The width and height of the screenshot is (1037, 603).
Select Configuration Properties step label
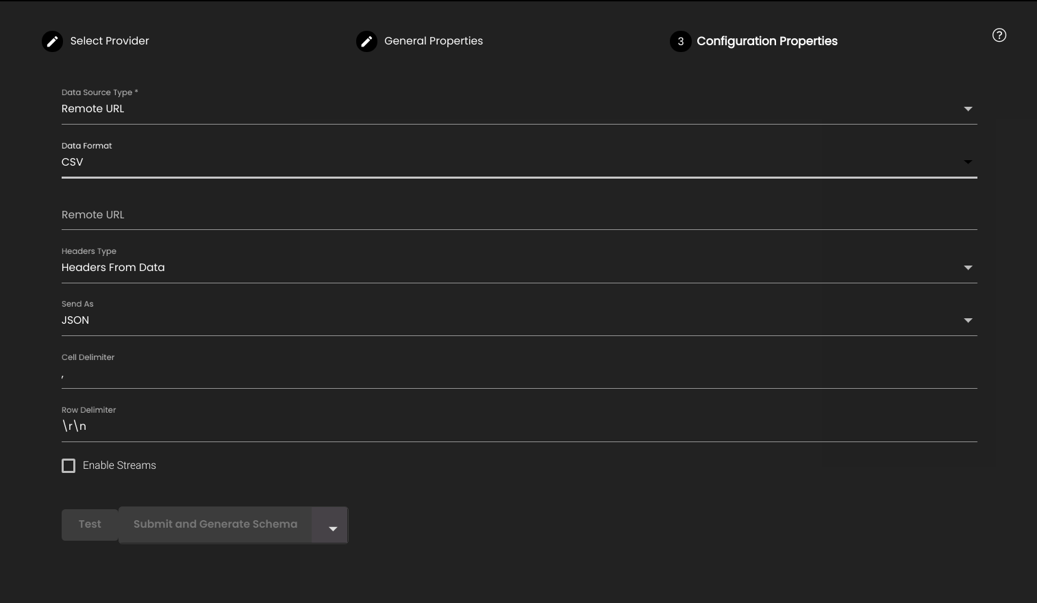pos(767,41)
